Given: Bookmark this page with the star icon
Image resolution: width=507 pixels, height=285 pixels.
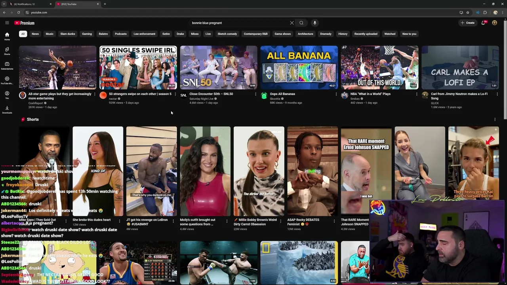Looking at the screenshot, I should pyautogui.click(x=468, y=12).
